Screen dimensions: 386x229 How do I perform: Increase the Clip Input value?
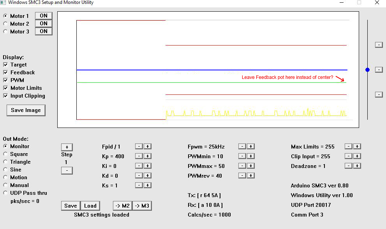pos(357,156)
